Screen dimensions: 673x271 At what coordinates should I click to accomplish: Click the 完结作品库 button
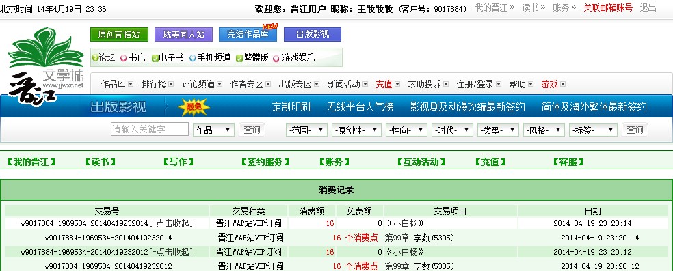click(248, 35)
